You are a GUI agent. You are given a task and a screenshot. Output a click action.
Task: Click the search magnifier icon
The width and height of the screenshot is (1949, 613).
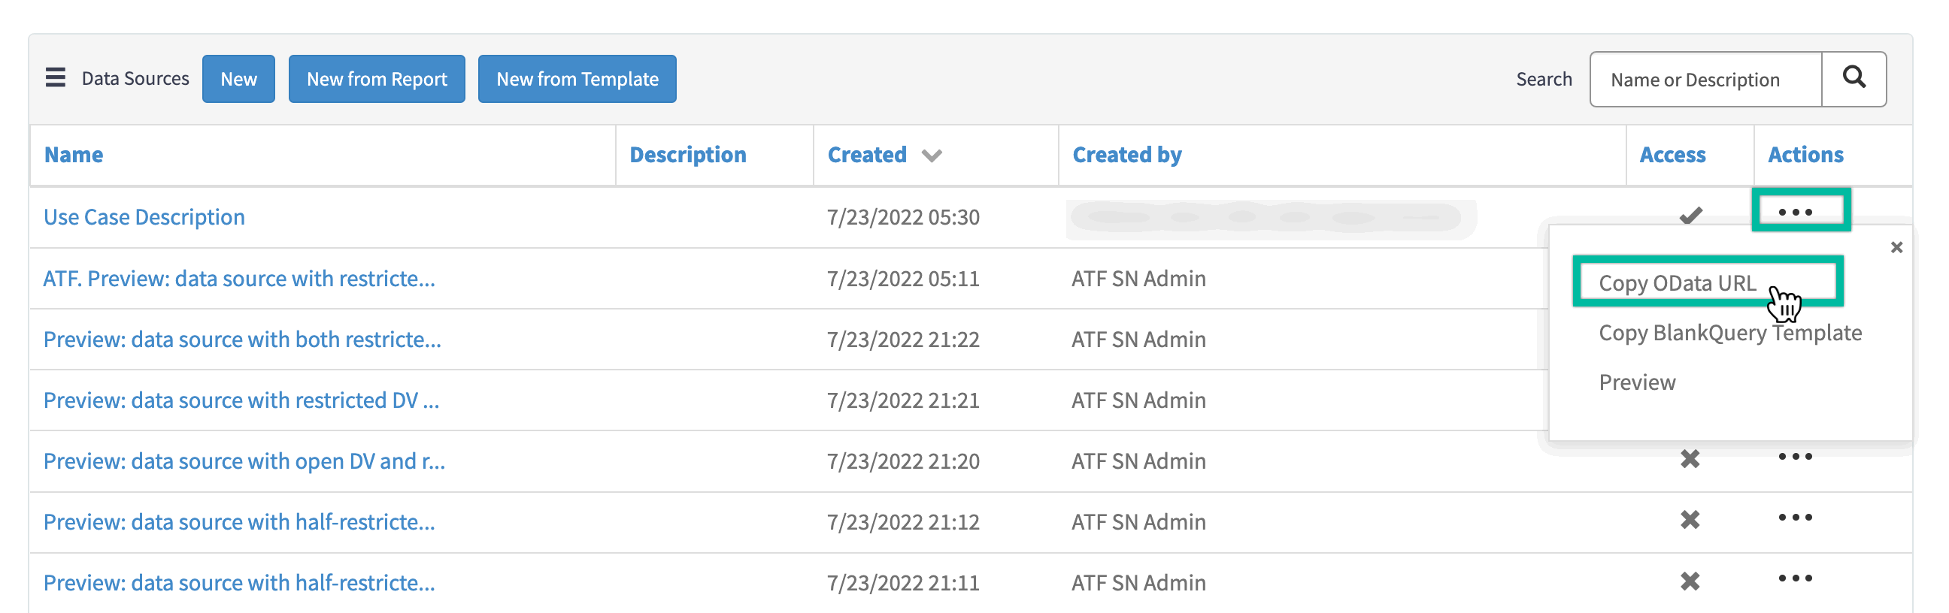tap(1854, 78)
